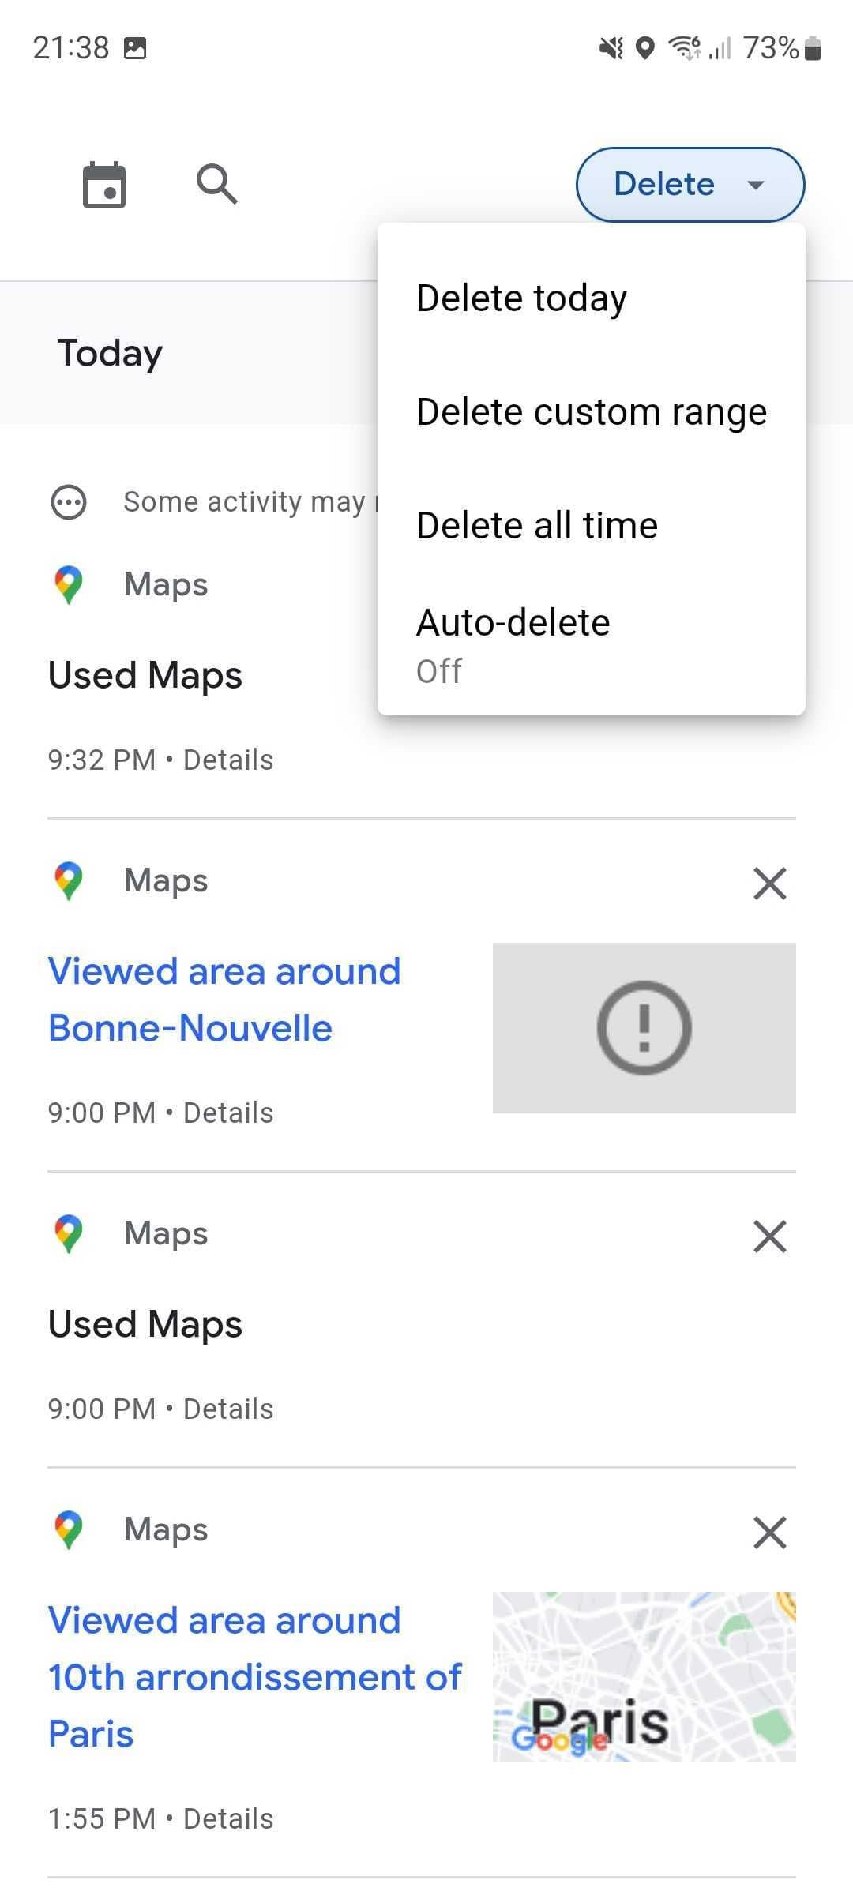Tap the Maps pin icon above Bonne-Nouvelle
The width and height of the screenshot is (853, 1895).
(69, 881)
